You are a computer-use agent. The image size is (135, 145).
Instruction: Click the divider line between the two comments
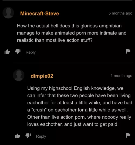tap(73, 63)
